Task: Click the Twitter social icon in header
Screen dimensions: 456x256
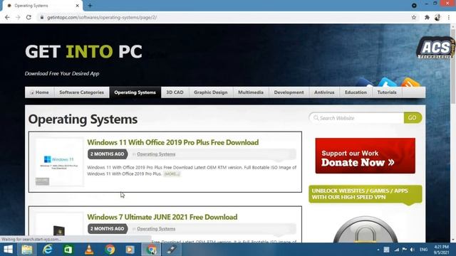Action: [x=387, y=82]
